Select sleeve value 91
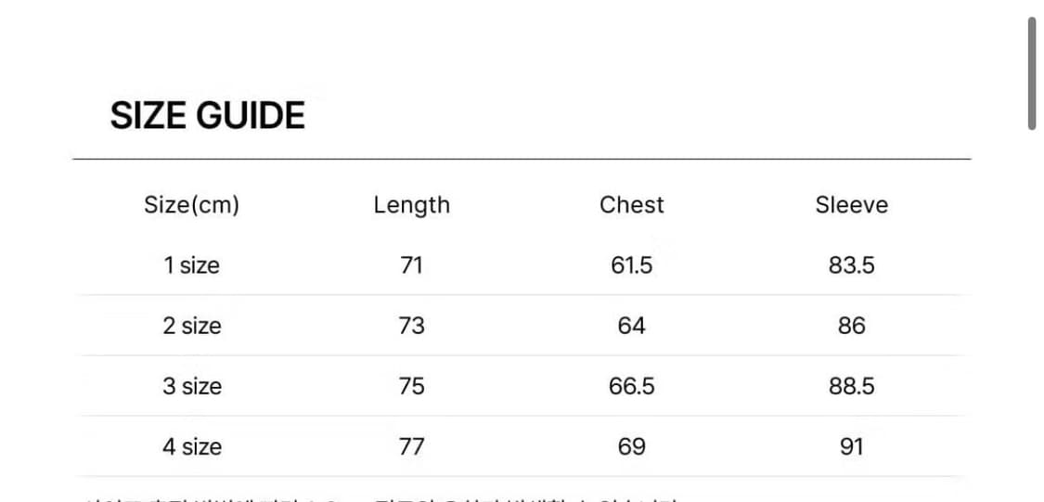The image size is (1044, 502). click(851, 446)
